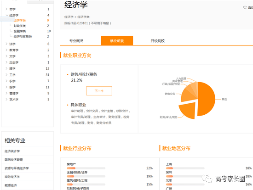Click the WeChat watermark logo icon
This screenshot has width=253, height=190.
coord(207,179)
